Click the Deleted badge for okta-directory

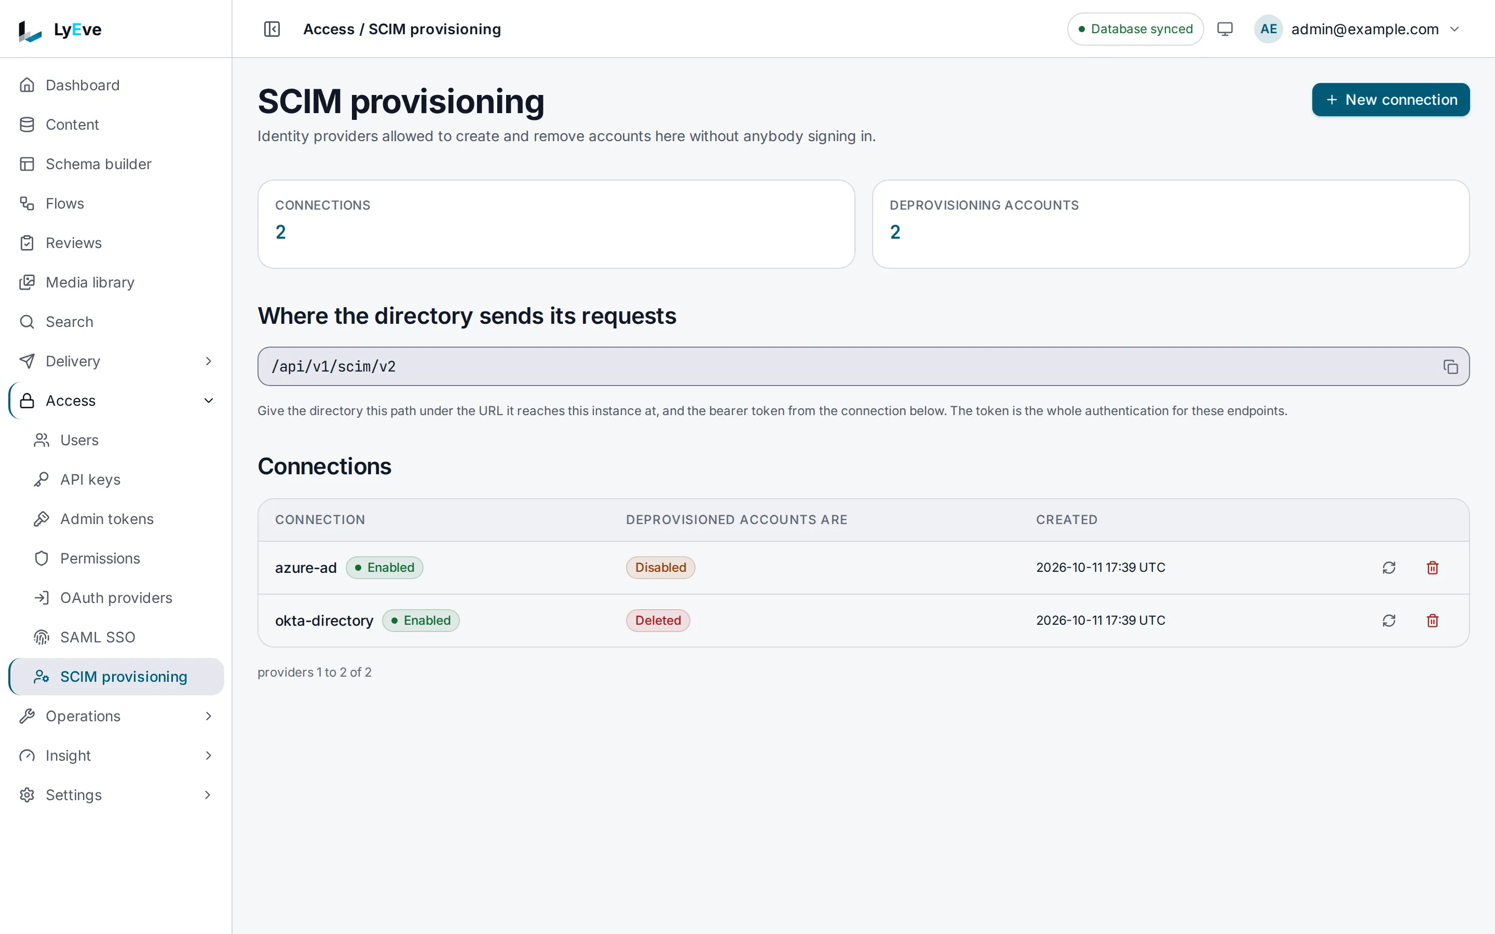(x=658, y=620)
